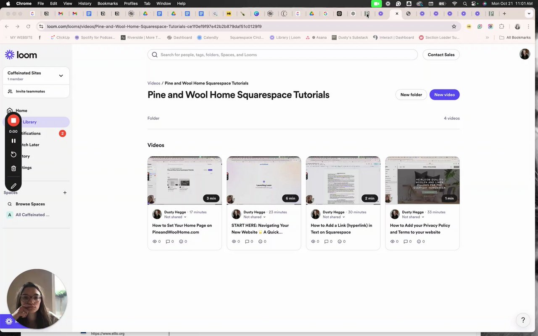Open Home in Loom sidebar
Viewport: 538px width, 336px height.
(21, 110)
